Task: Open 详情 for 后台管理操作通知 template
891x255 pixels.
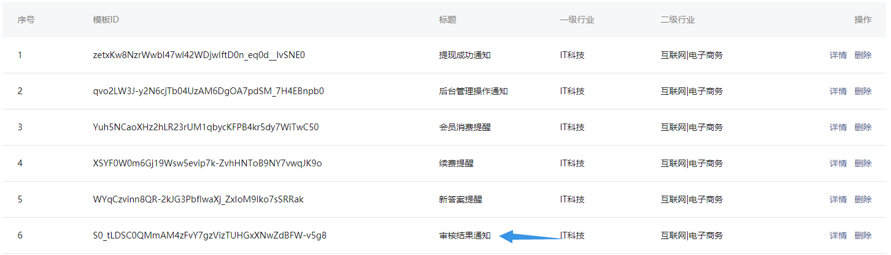Action: pyautogui.click(x=838, y=91)
